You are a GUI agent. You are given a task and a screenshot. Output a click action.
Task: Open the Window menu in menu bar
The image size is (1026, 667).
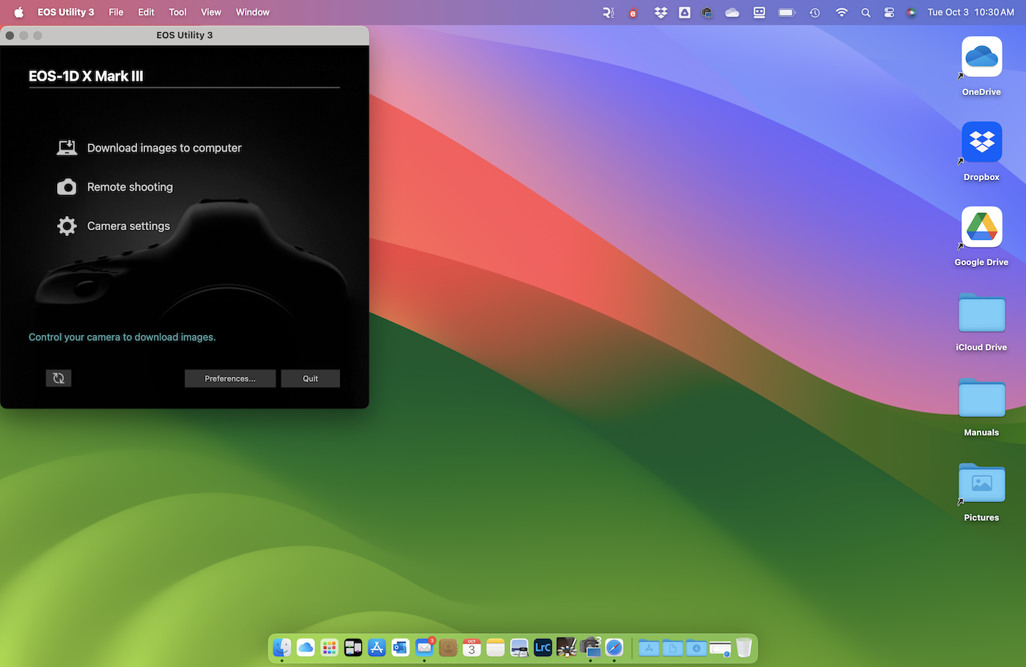[x=252, y=12]
